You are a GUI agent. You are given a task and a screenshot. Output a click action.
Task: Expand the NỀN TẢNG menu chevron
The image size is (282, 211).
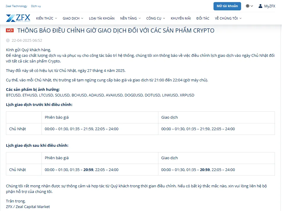140,18
